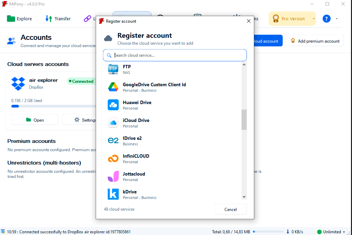This screenshot has width=352, height=235.
Task: Click the 0,156 / 2 GB Used text
Action: coord(26,101)
